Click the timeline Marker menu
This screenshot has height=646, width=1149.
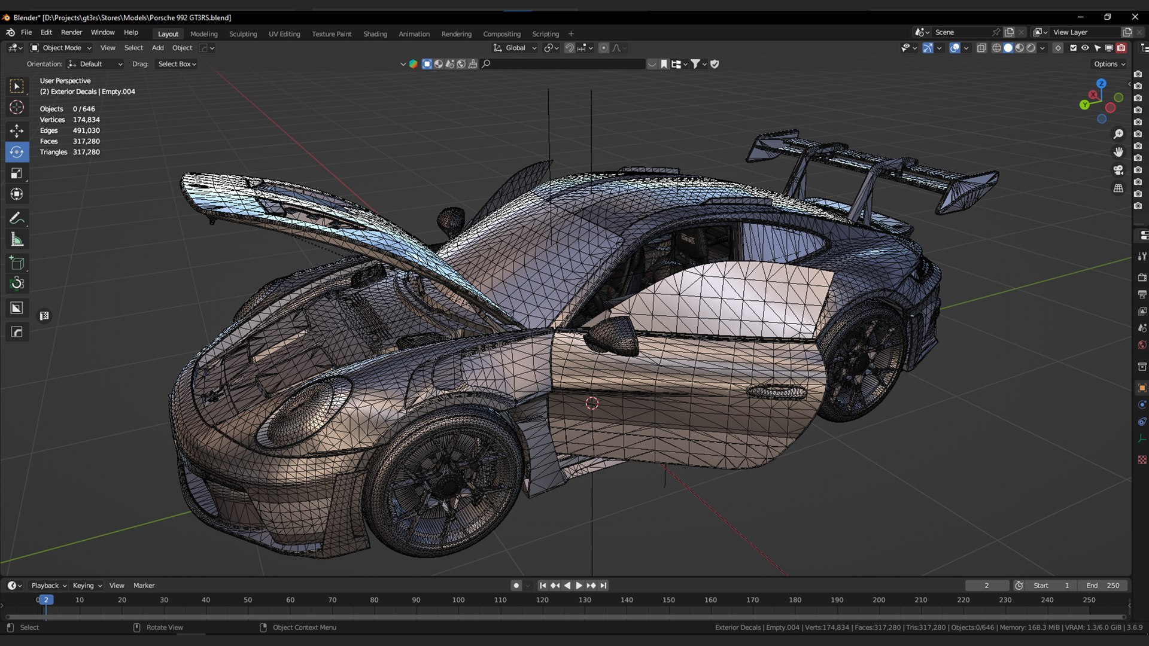pos(144,586)
